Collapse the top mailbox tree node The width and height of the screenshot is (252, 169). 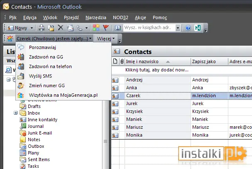tap(9, 79)
